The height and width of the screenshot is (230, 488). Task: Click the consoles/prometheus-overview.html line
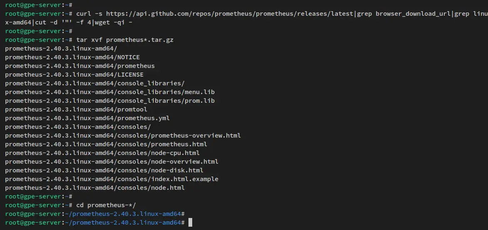click(x=123, y=136)
